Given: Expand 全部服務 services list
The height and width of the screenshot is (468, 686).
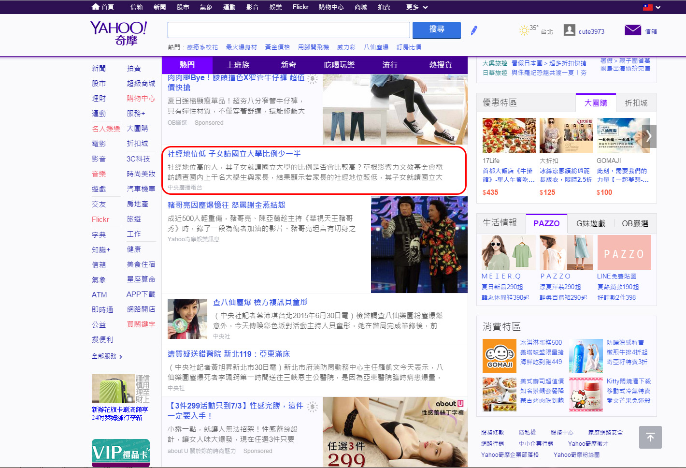Looking at the screenshot, I should coord(107,356).
